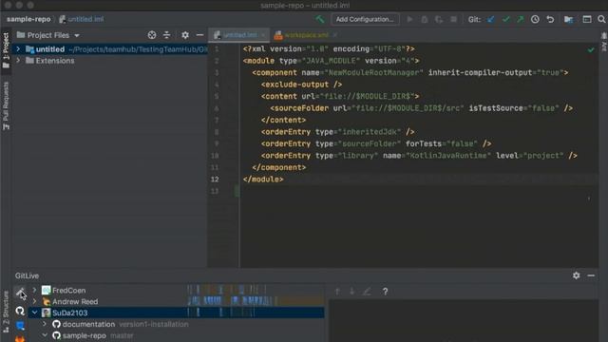Click the edit pencil icon in diff toolbar
608x342 pixels.
click(367, 292)
